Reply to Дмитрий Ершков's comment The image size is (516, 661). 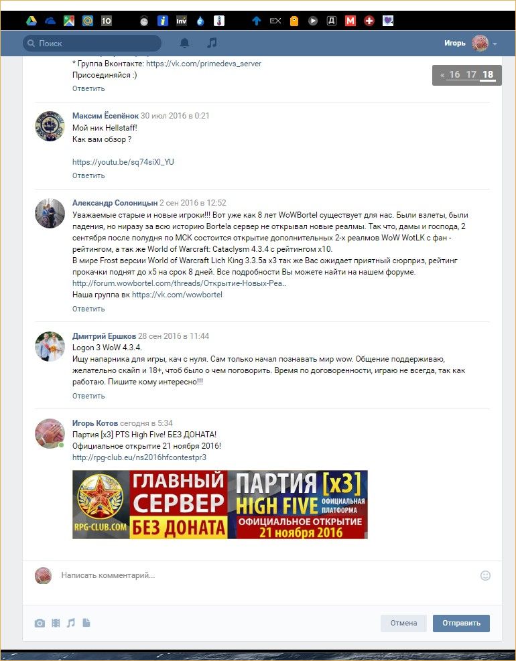pyautogui.click(x=88, y=396)
